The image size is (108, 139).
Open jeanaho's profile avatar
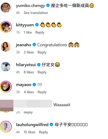point(6,47)
